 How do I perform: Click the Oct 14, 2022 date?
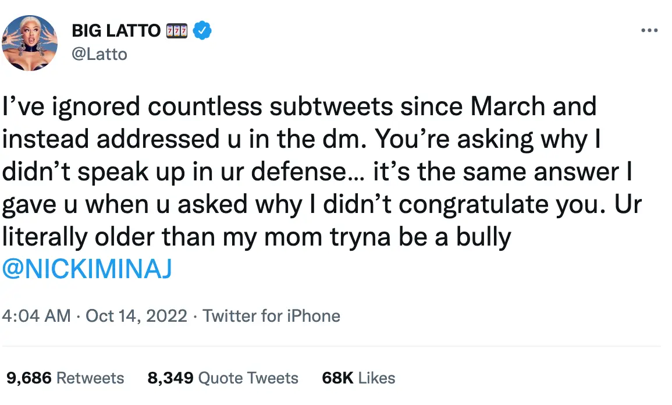pos(136,316)
